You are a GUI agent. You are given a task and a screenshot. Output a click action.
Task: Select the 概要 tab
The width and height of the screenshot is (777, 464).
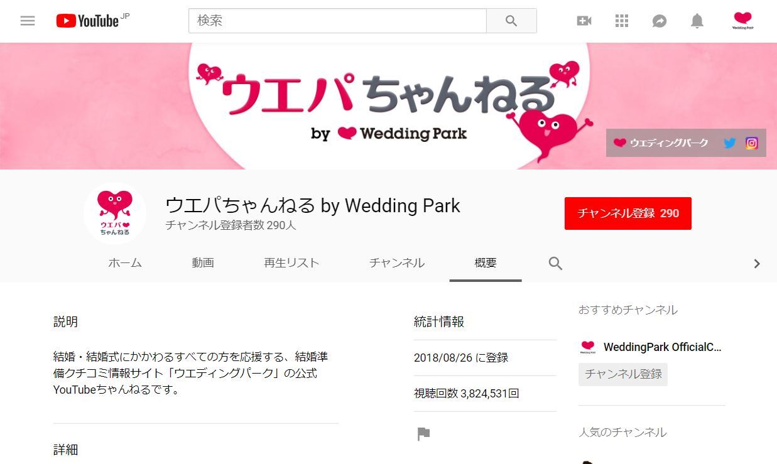tap(486, 263)
